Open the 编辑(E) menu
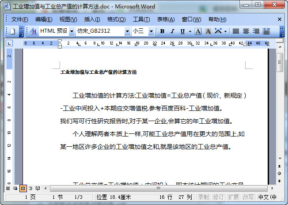 click(x=44, y=19)
